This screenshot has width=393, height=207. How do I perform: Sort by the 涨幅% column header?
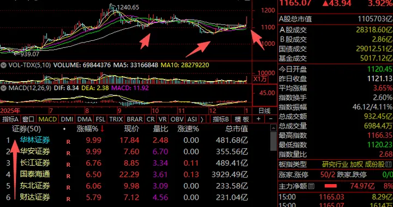coord(87,129)
